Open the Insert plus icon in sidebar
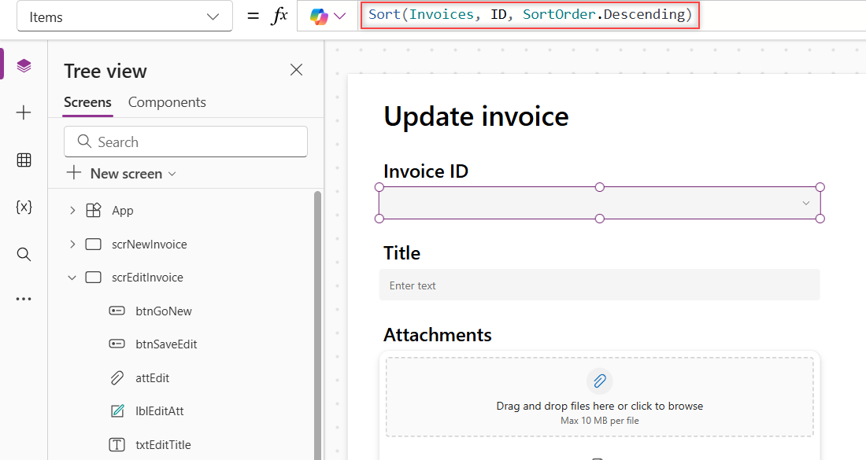Image resolution: width=866 pixels, height=460 pixels. tap(24, 112)
